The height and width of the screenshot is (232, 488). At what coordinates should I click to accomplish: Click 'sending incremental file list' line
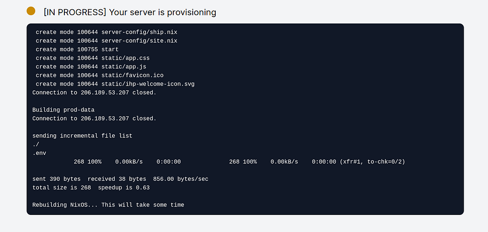tap(82, 136)
